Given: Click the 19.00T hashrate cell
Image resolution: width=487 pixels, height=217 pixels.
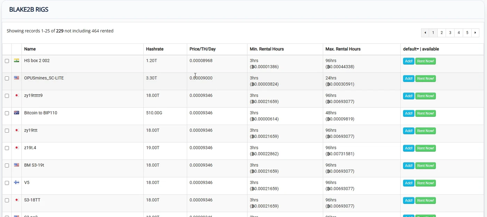Looking at the screenshot, I should click(153, 148).
